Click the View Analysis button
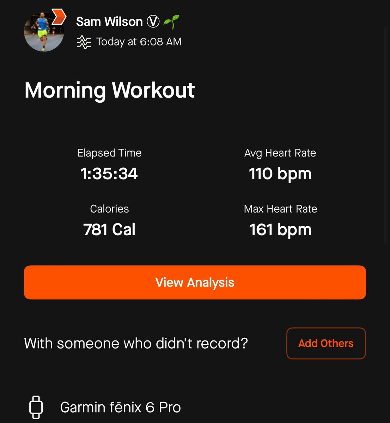The image size is (390, 423). pos(195,282)
